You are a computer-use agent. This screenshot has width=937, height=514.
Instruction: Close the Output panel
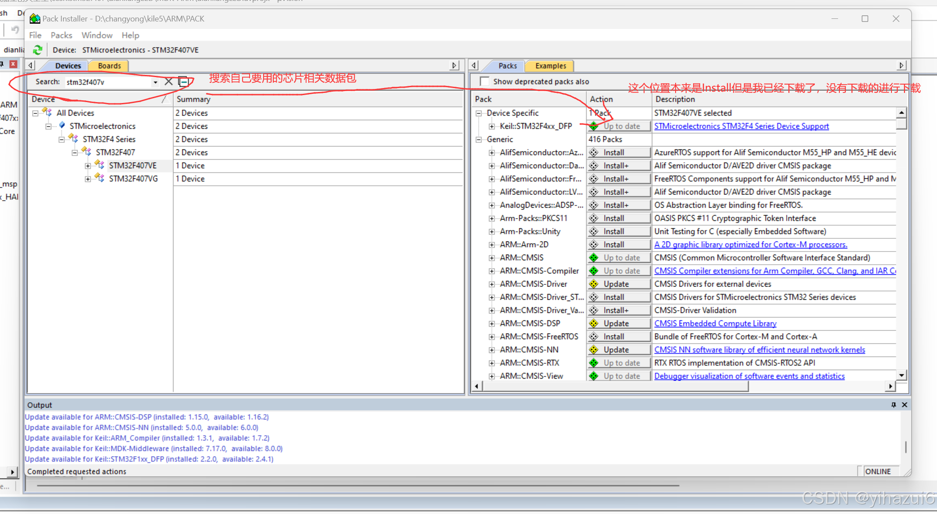click(905, 405)
